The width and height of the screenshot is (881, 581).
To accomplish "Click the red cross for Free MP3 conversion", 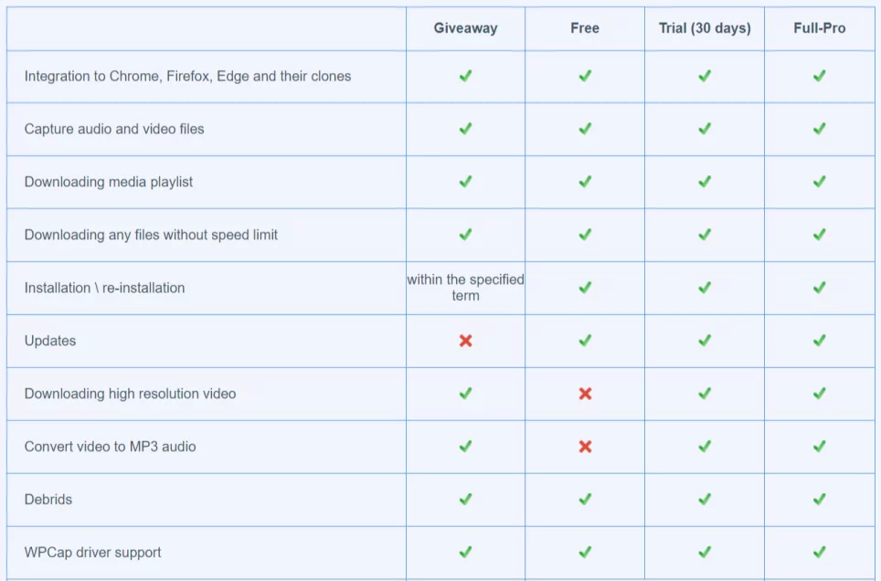I will click(x=585, y=446).
